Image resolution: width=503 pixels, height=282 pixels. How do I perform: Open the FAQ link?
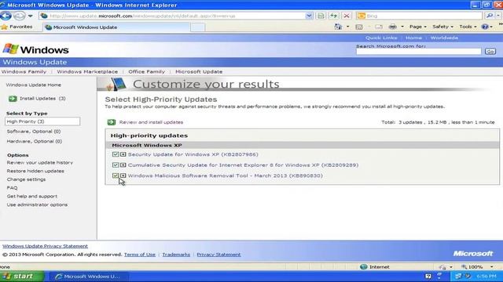point(13,188)
